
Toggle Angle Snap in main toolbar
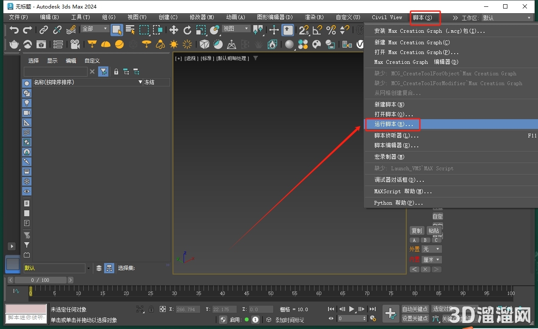pos(317,30)
